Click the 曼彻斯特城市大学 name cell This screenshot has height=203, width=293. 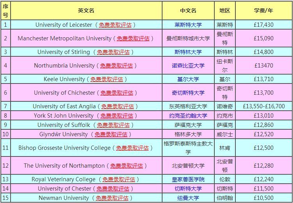[x=188, y=38]
